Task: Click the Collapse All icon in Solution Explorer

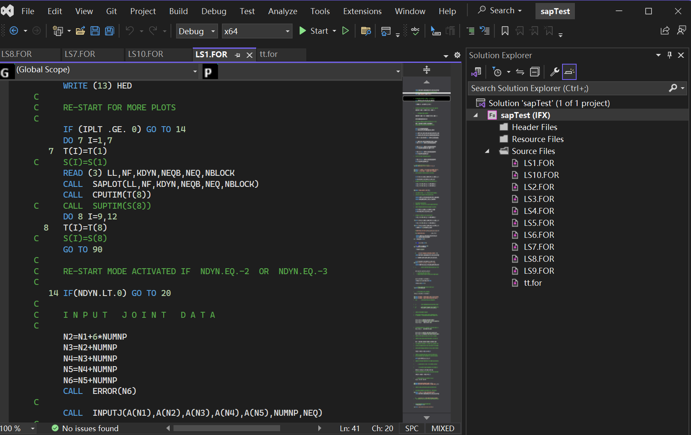Action: pyautogui.click(x=535, y=72)
